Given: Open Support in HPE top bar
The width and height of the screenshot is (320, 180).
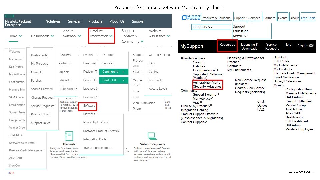Looking at the screenshot, I should (x=138, y=21).
